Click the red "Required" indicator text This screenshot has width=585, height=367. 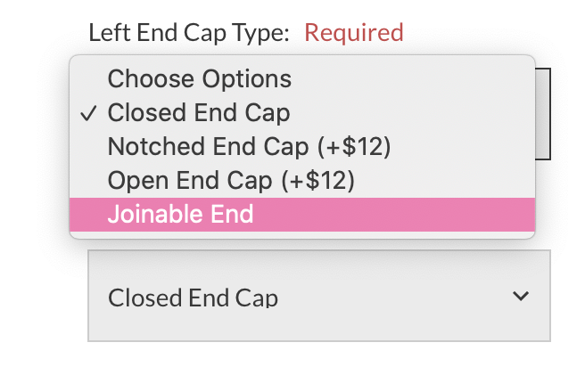click(x=354, y=34)
